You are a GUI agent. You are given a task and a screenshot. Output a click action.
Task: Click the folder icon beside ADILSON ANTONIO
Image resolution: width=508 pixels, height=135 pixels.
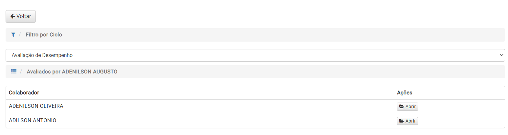tap(401, 121)
